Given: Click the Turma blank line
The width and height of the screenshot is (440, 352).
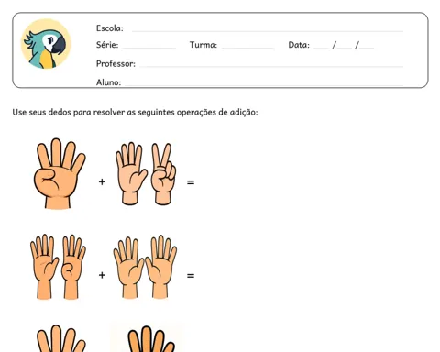Looking at the screenshot, I should (247, 48).
